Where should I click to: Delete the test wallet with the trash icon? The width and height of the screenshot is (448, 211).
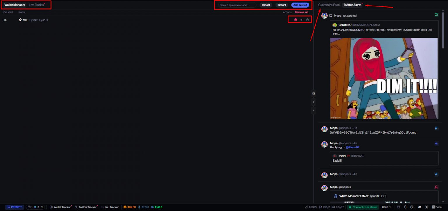[x=307, y=19]
